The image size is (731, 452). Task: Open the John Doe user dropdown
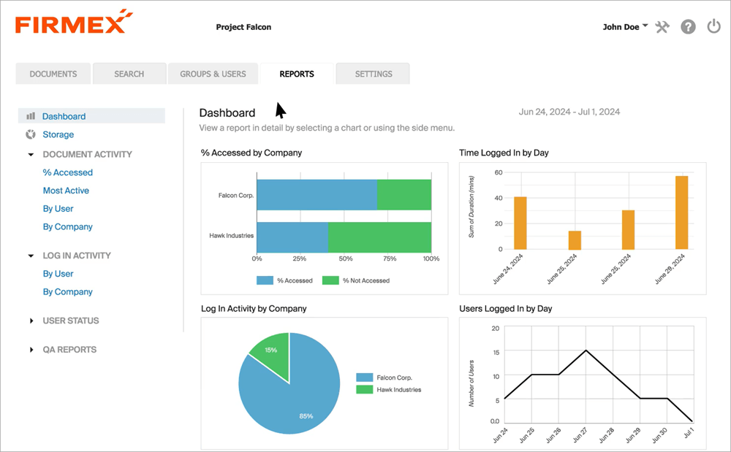(625, 27)
